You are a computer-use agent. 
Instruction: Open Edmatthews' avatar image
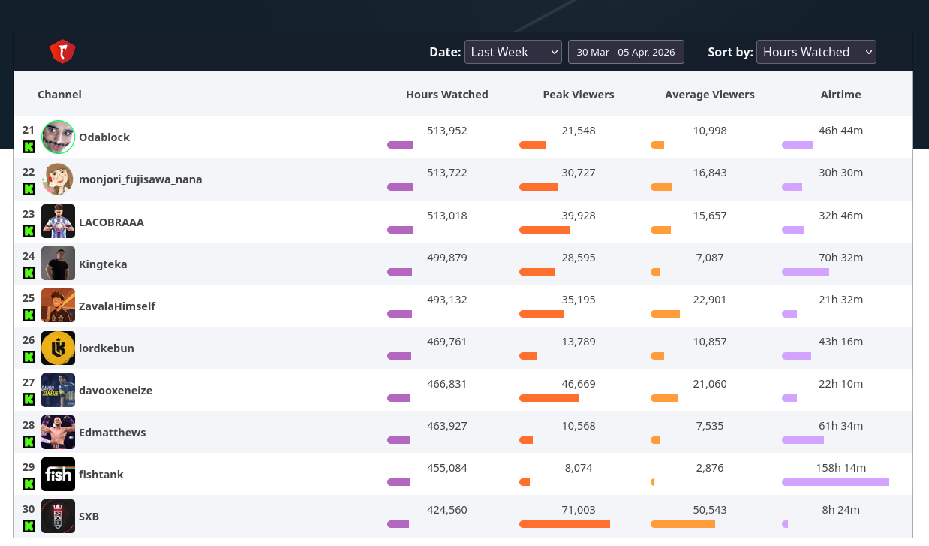tap(58, 432)
